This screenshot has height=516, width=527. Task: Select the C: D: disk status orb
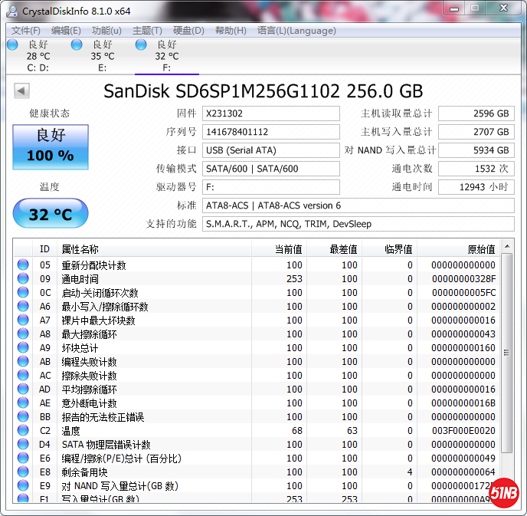[12, 45]
